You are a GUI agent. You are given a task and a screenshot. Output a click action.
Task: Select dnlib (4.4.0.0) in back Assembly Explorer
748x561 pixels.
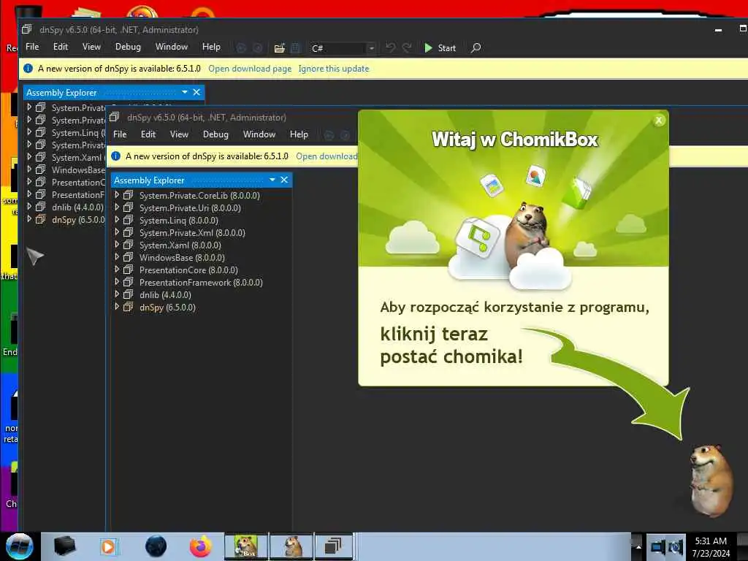77,207
